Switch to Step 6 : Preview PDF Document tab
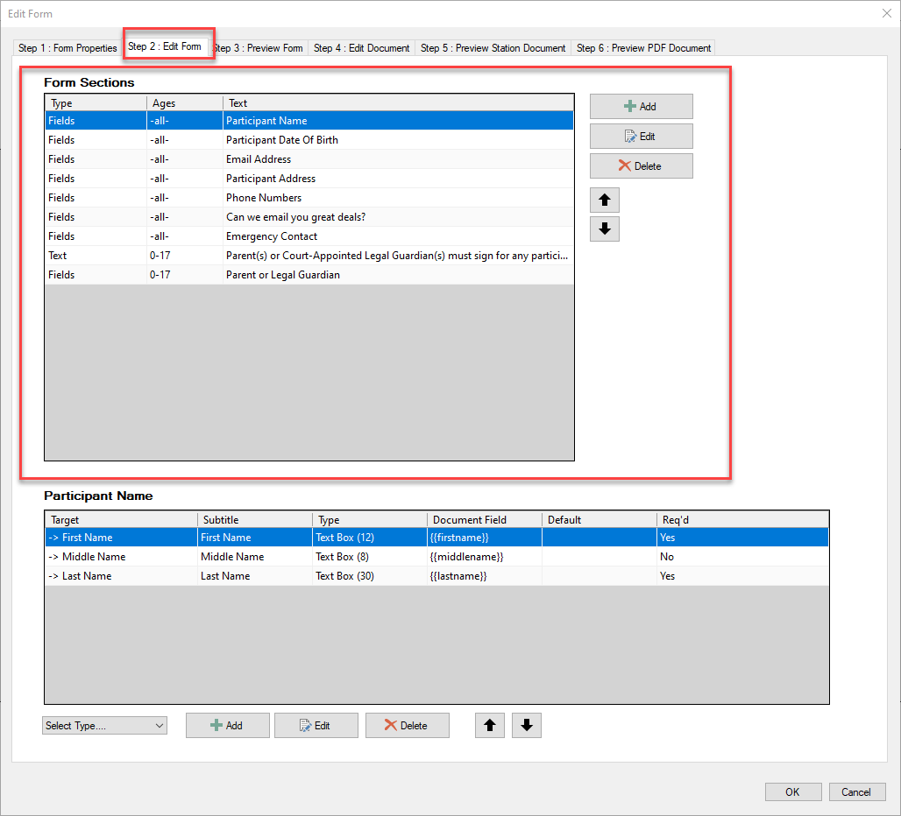This screenshot has height=816, width=901. click(x=643, y=48)
